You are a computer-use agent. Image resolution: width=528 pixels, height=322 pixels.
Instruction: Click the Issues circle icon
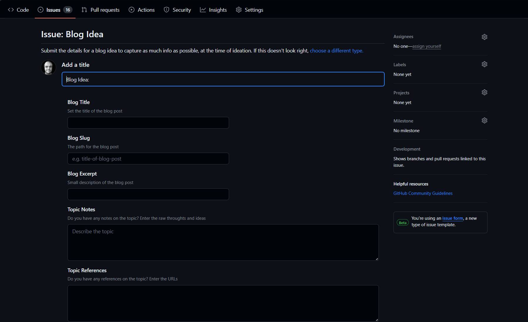[40, 9]
